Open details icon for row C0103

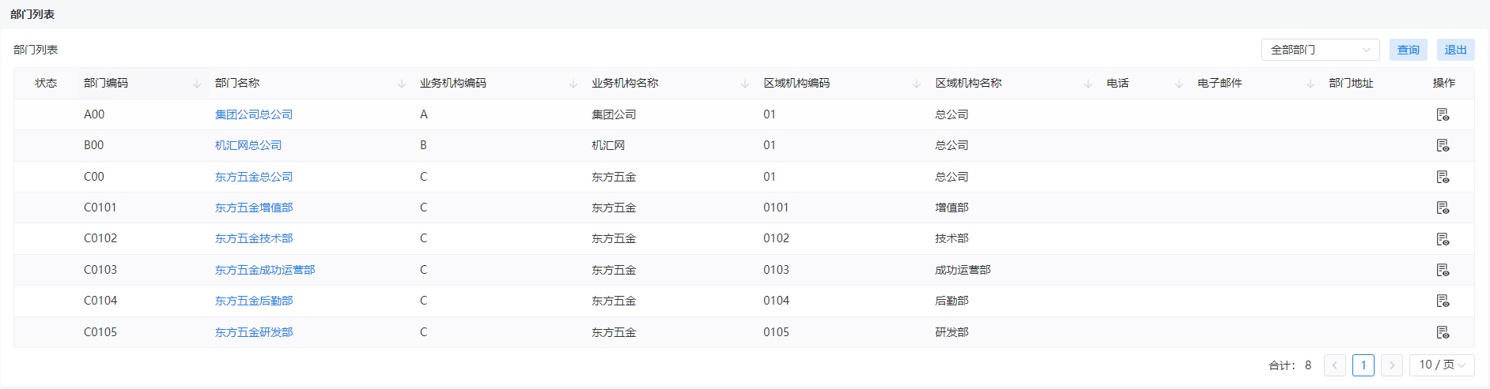1443,270
